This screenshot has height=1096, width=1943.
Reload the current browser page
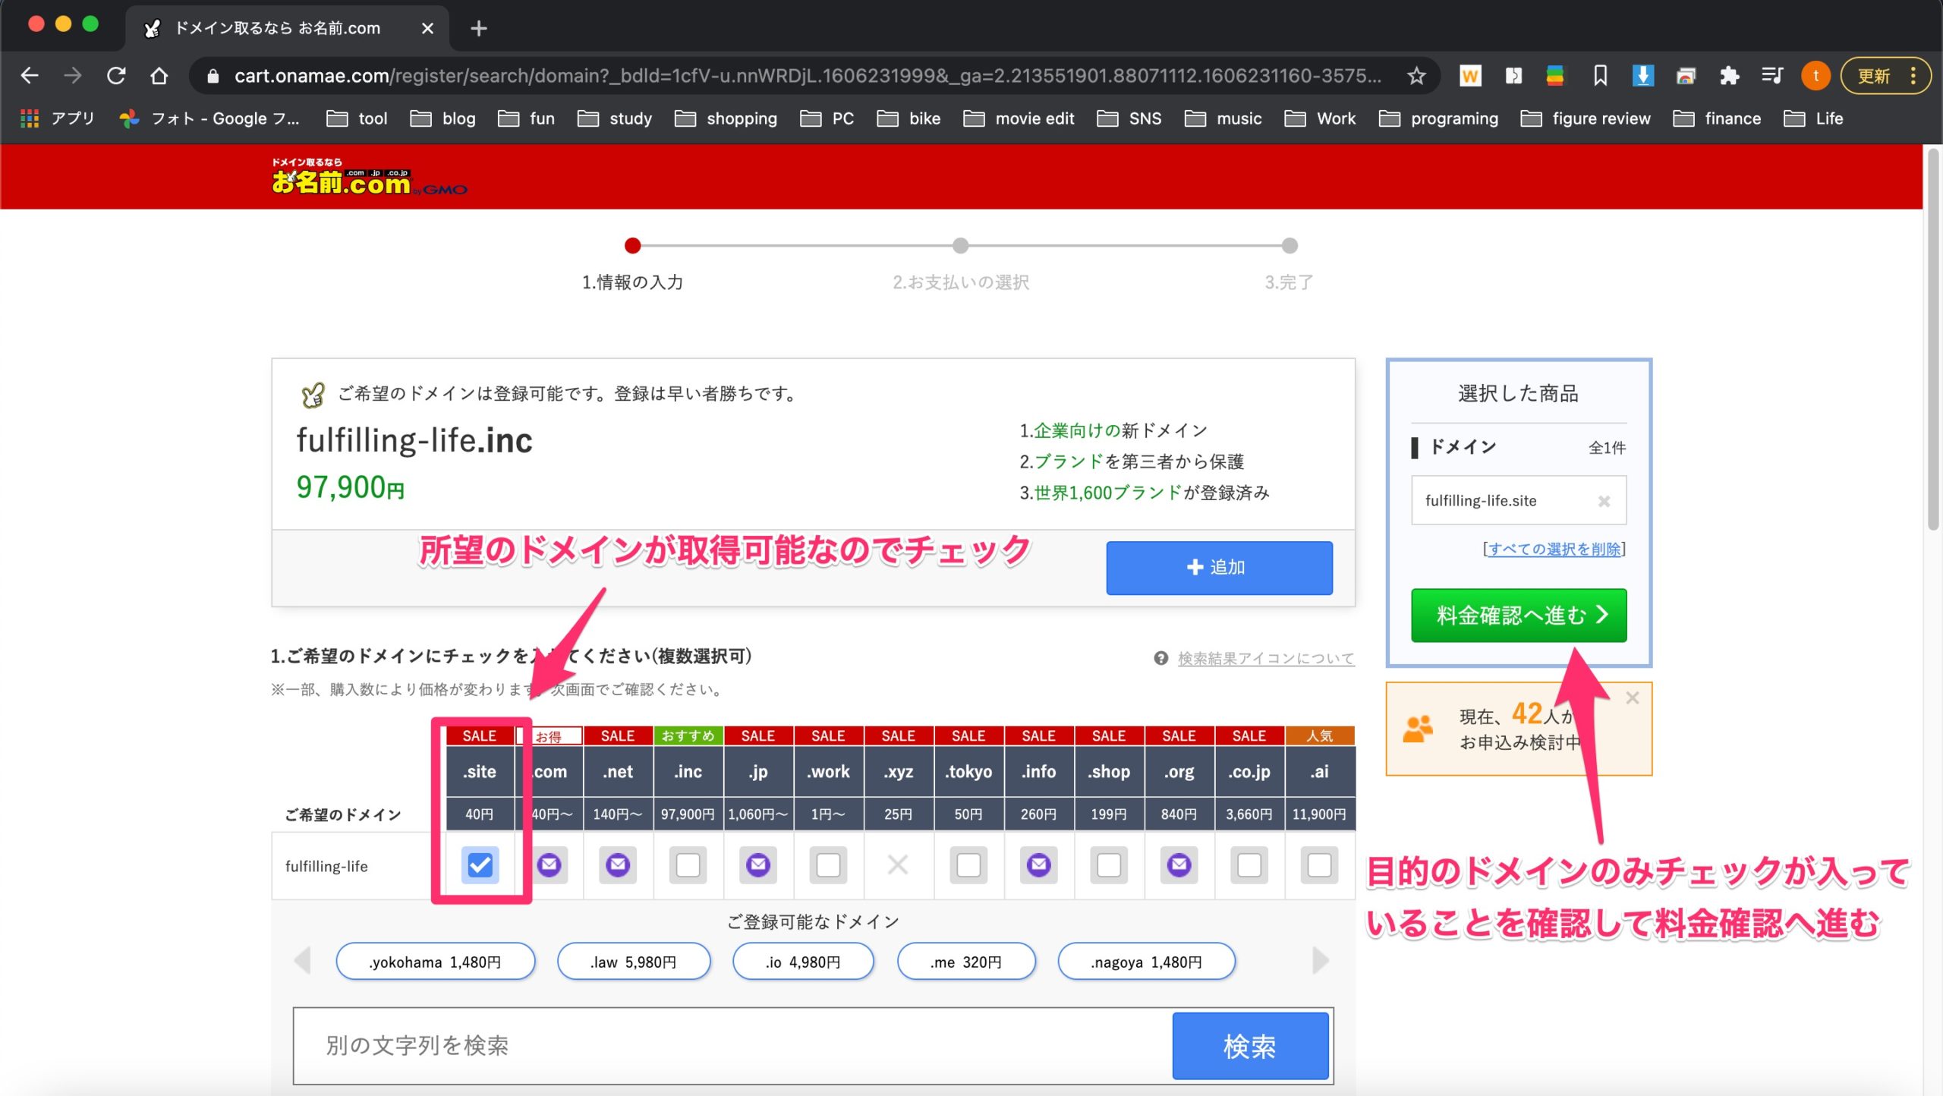(116, 76)
